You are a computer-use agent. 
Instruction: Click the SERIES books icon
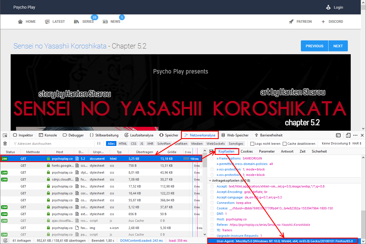tap(76, 22)
